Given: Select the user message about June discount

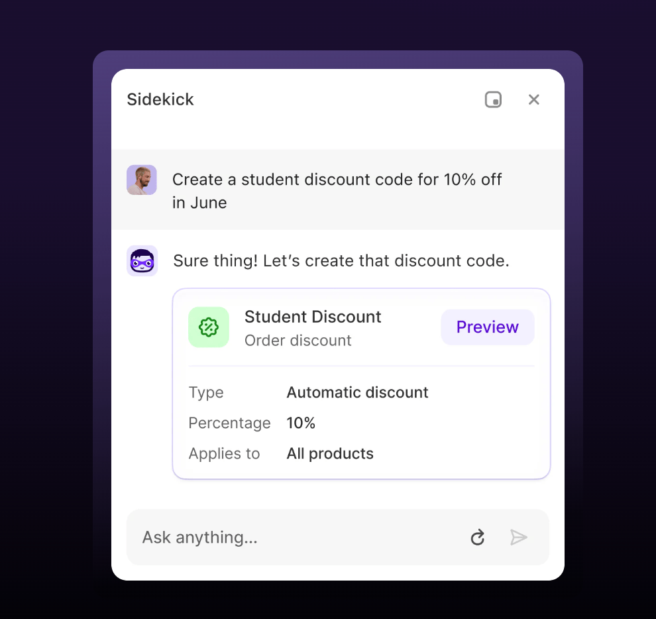Looking at the screenshot, I should pos(337,191).
